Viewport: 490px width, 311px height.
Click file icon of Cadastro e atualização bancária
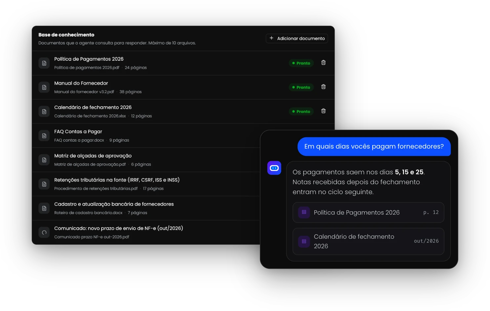click(44, 208)
